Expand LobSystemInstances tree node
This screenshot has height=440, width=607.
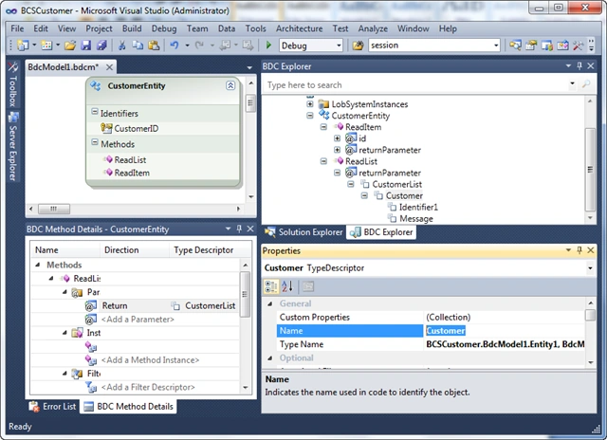coord(310,104)
